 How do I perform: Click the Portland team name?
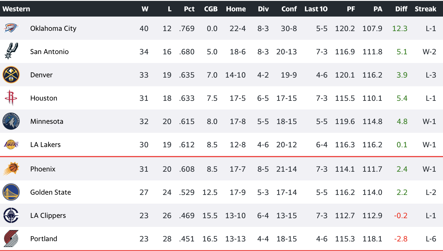point(44,239)
